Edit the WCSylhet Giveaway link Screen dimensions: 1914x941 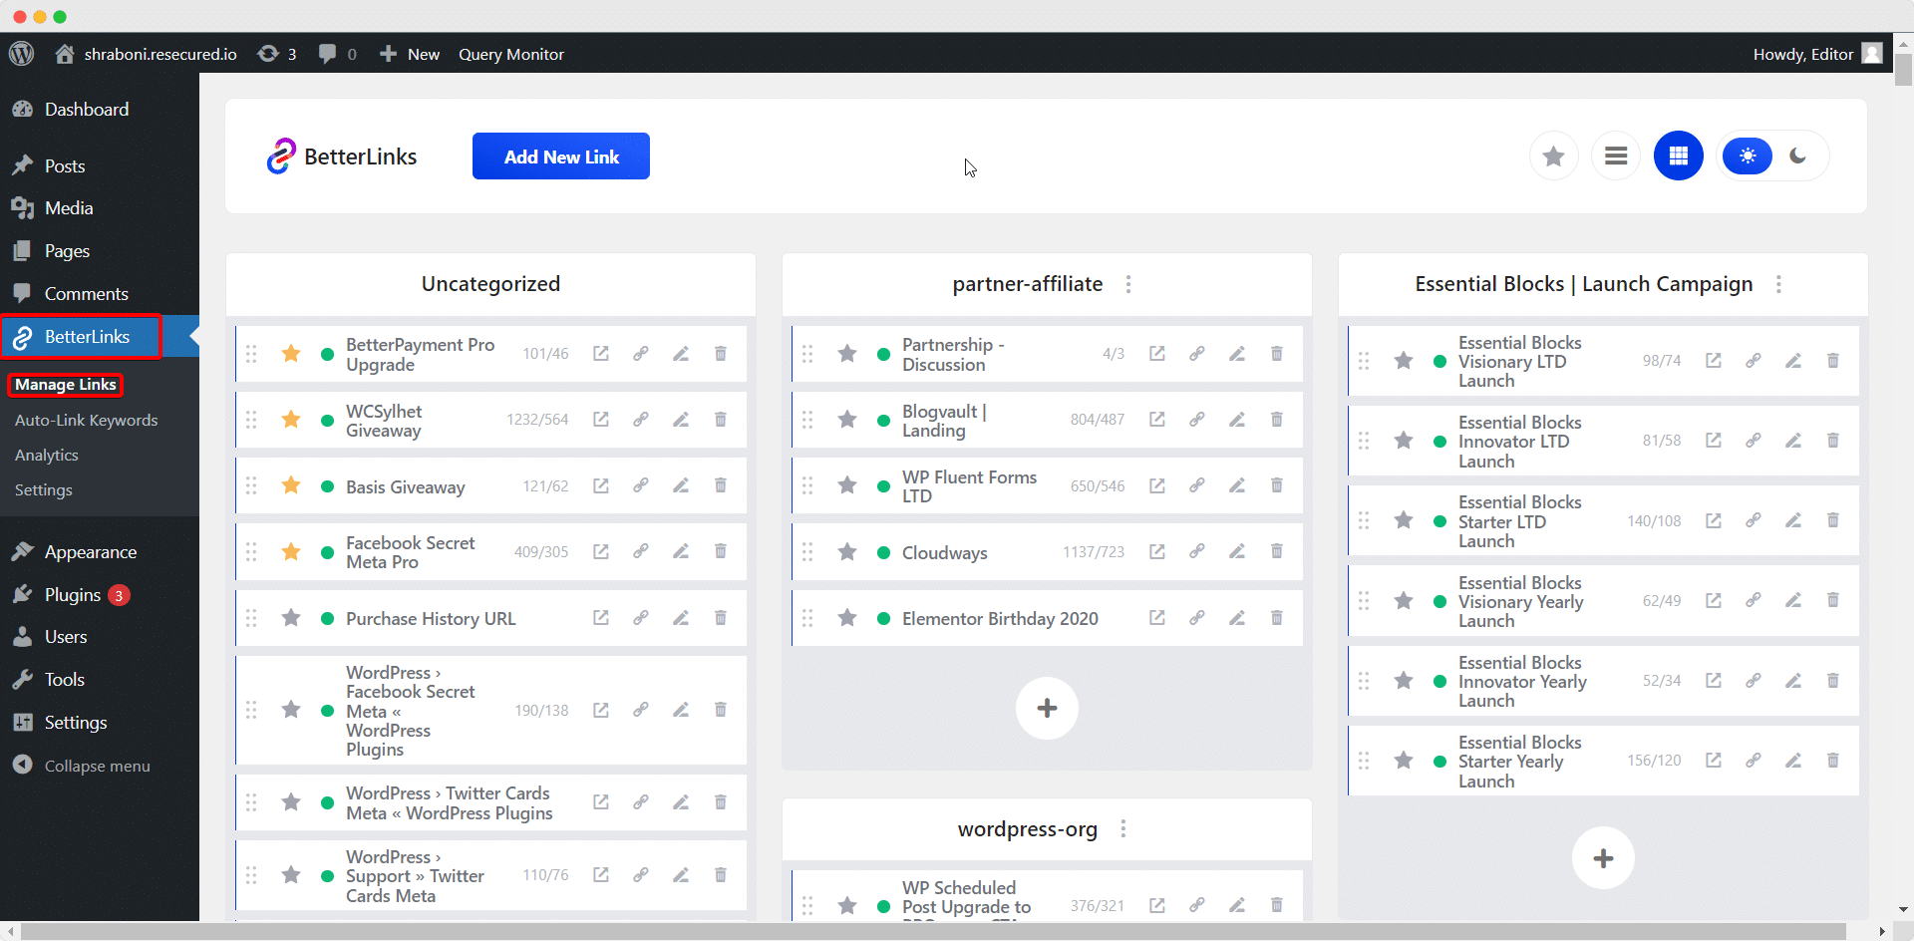pos(681,419)
